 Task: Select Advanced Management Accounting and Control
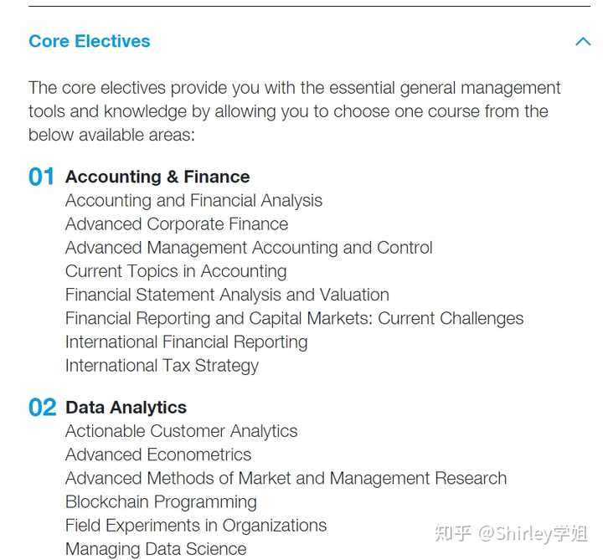(250, 248)
